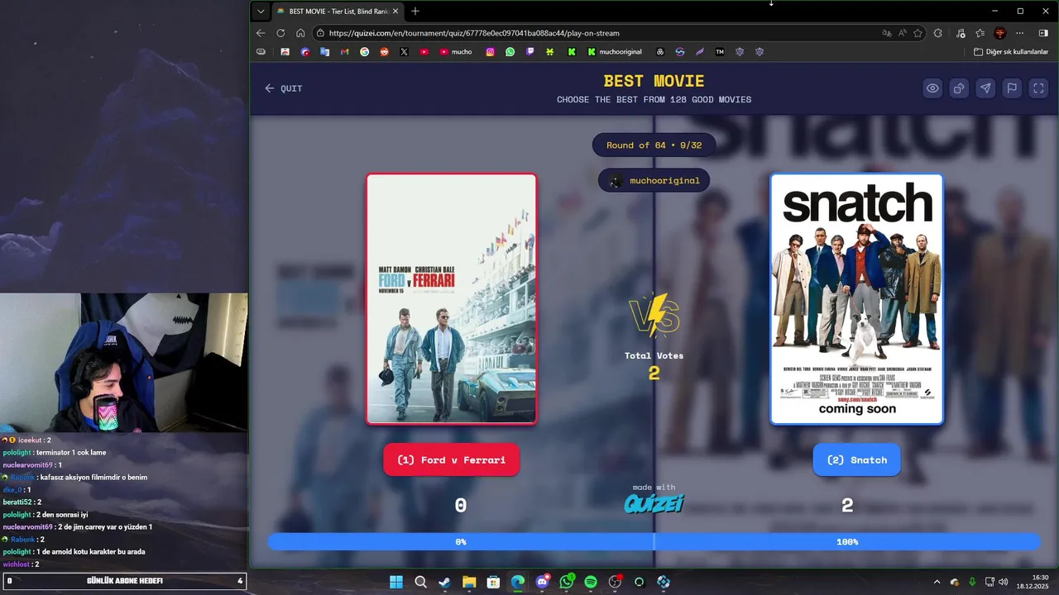The height and width of the screenshot is (595, 1059).
Task: Open the TM bookmark
Action: [x=720, y=51]
